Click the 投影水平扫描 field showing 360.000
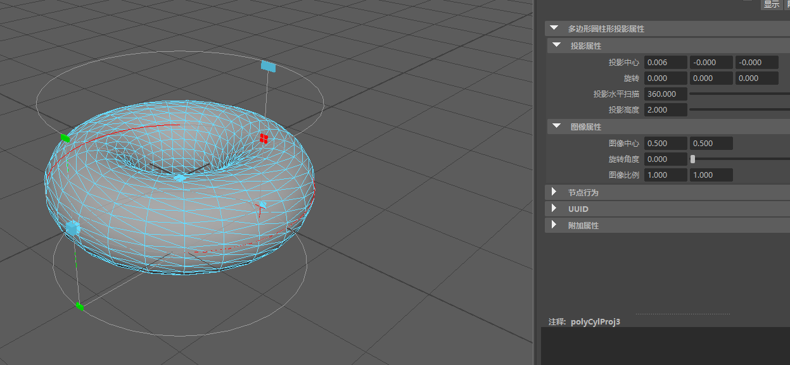The height and width of the screenshot is (365, 790). [x=666, y=94]
